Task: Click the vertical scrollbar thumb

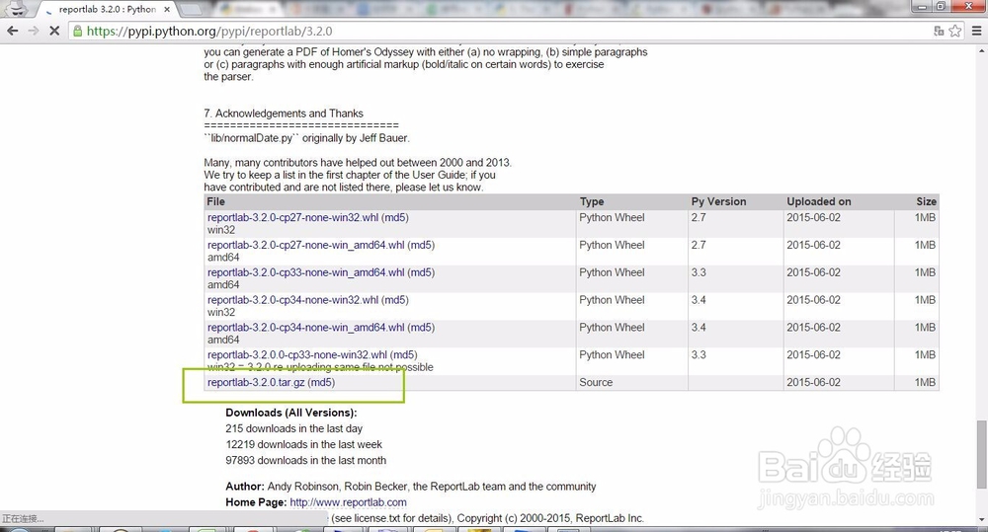Action: 981,454
